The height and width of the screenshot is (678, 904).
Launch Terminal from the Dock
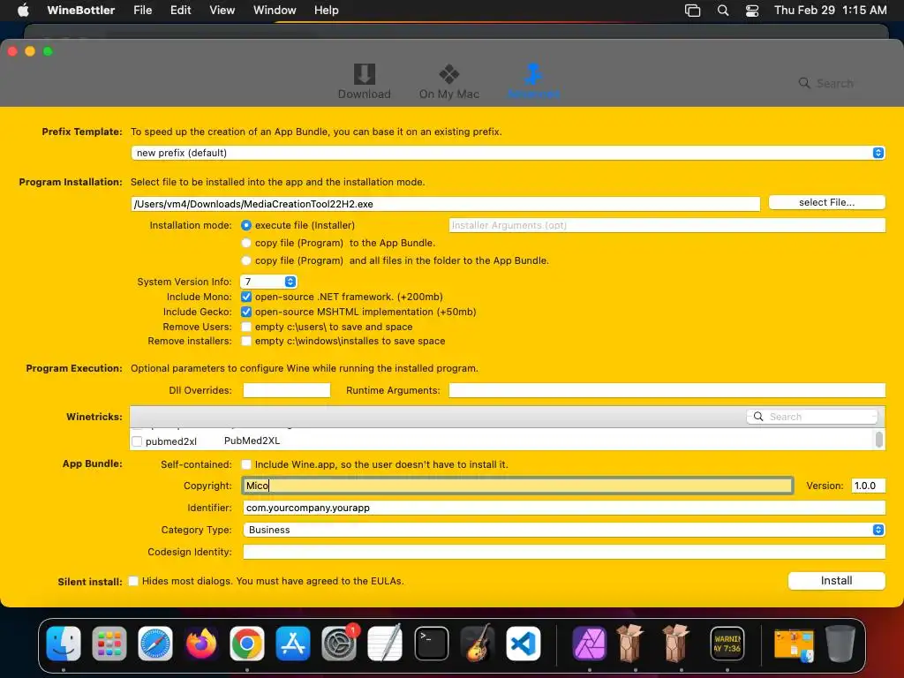click(431, 644)
